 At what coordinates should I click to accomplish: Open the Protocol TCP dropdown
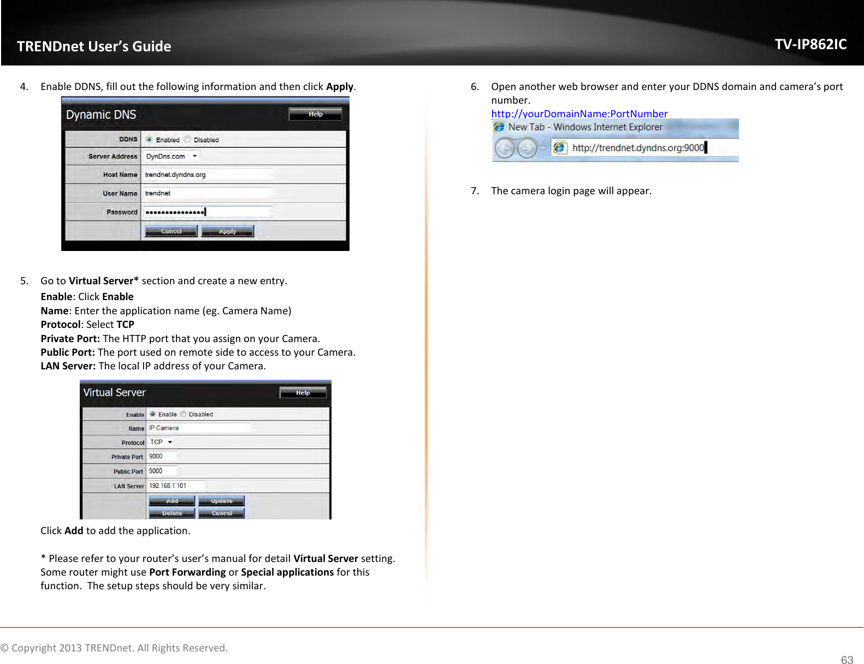(161, 442)
